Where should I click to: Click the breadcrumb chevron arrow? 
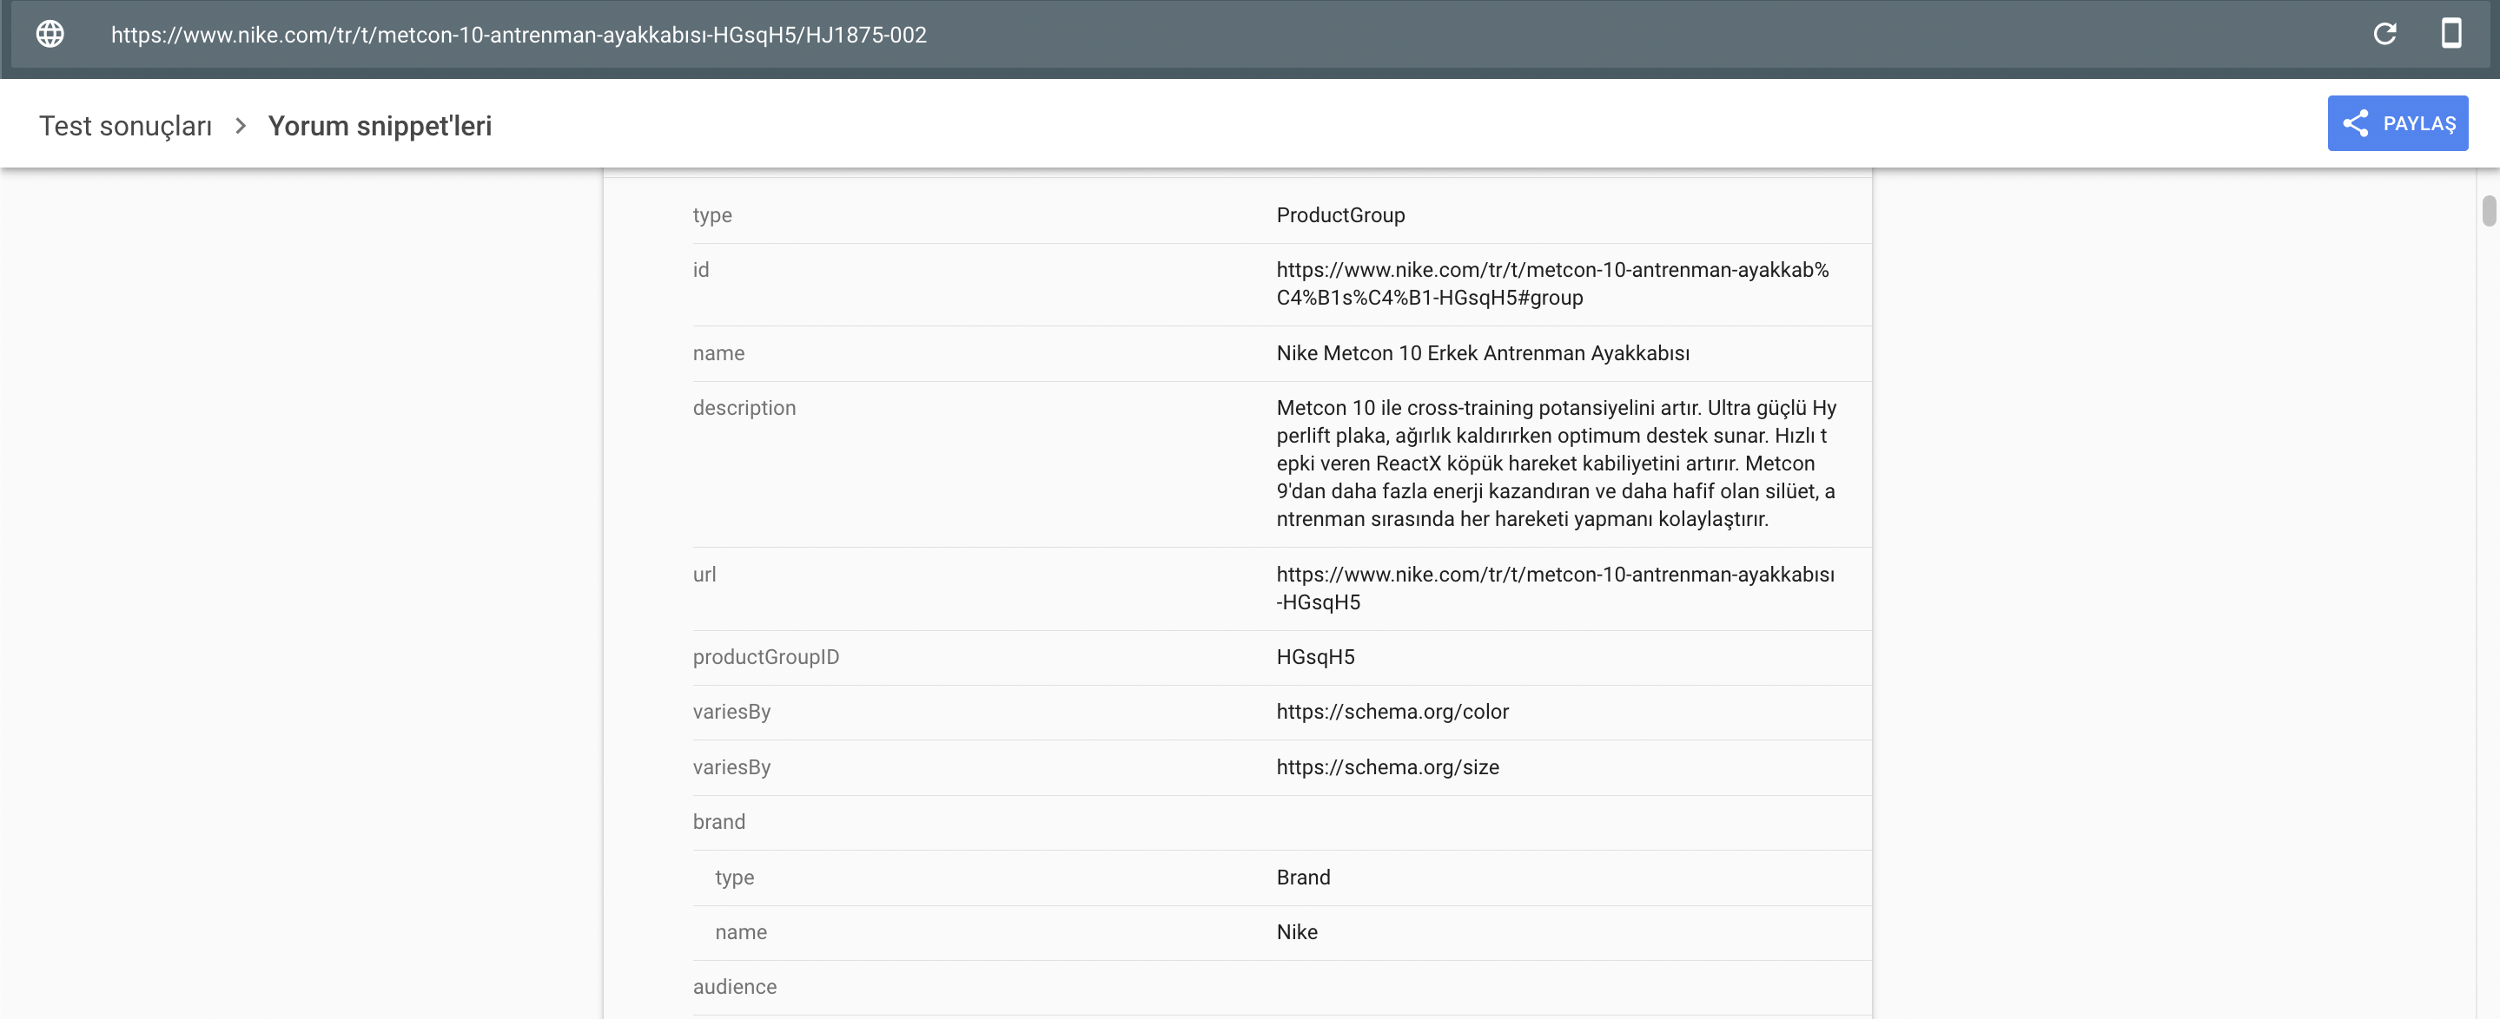click(x=241, y=126)
